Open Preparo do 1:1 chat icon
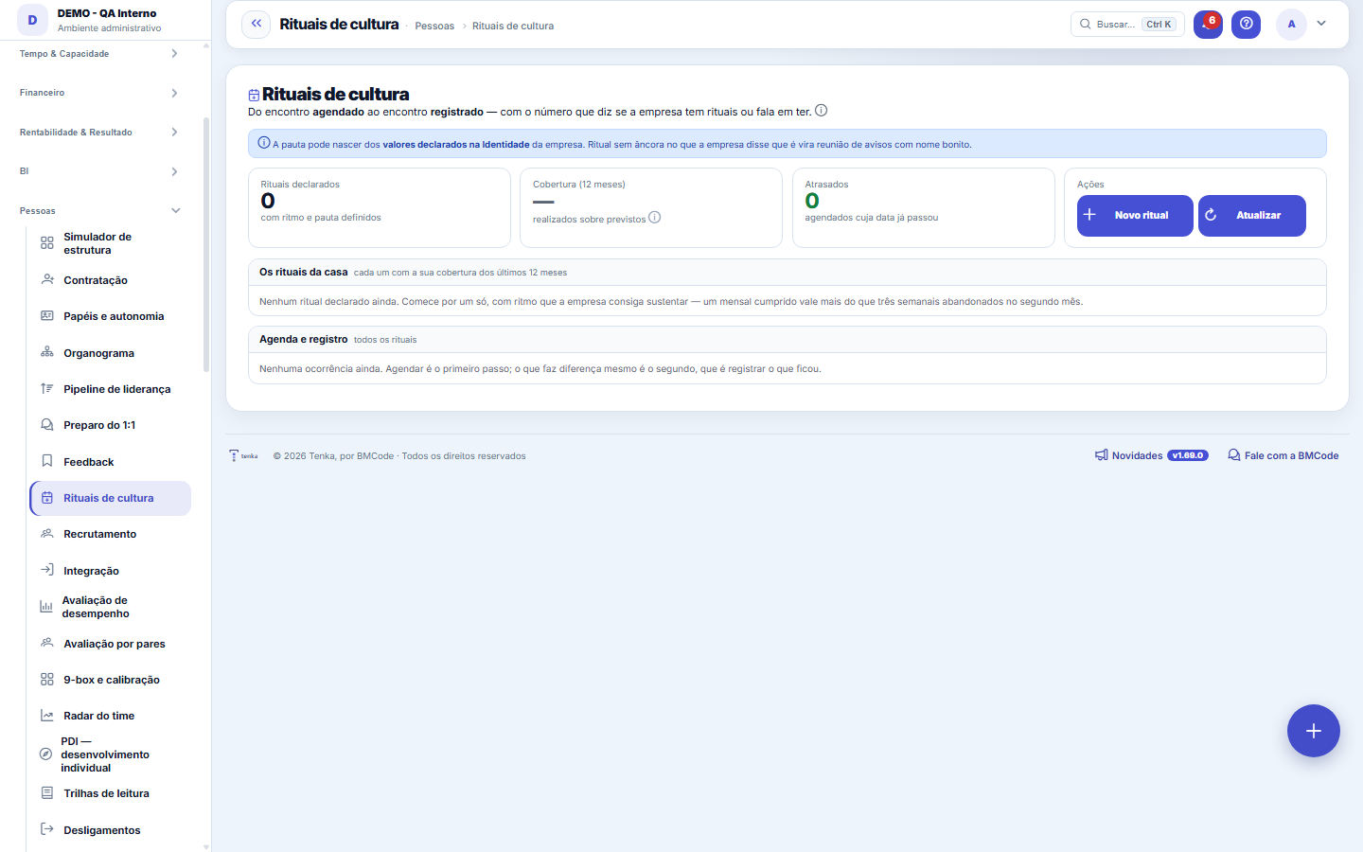 (47, 425)
